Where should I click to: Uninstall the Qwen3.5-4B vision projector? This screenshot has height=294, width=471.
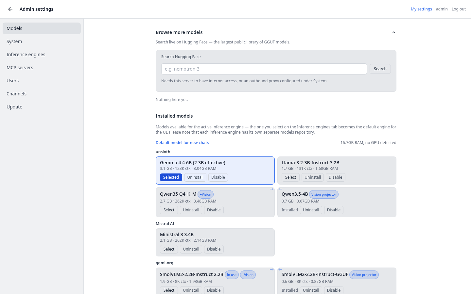311,210
